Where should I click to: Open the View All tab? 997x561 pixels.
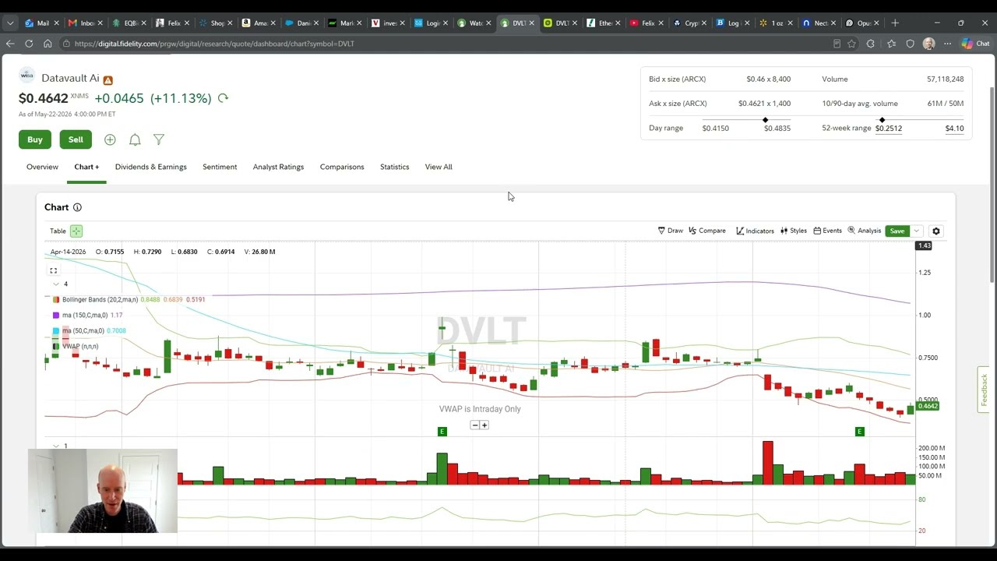tap(439, 167)
